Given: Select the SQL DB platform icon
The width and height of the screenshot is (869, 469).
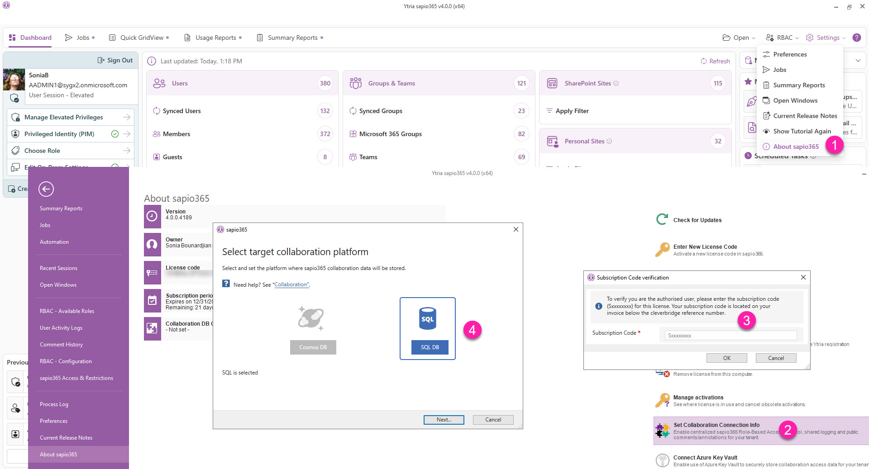Looking at the screenshot, I should (x=427, y=319).
